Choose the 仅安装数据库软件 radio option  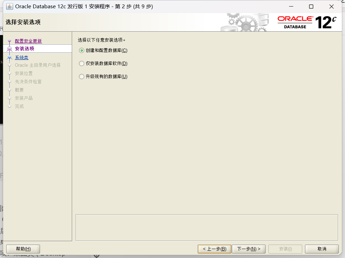[x=103, y=63]
